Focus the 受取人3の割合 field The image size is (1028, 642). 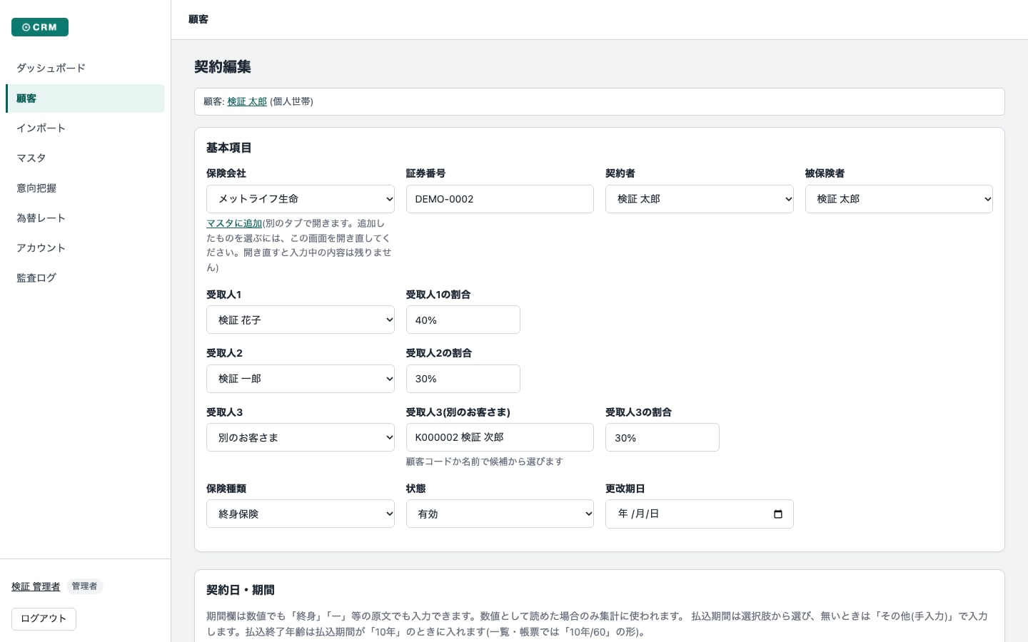click(x=662, y=437)
